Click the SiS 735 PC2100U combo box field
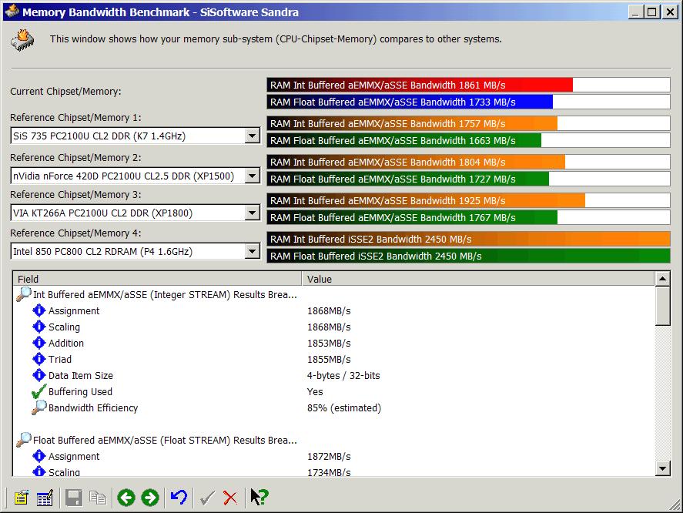This screenshot has height=513, width=683. [x=136, y=136]
